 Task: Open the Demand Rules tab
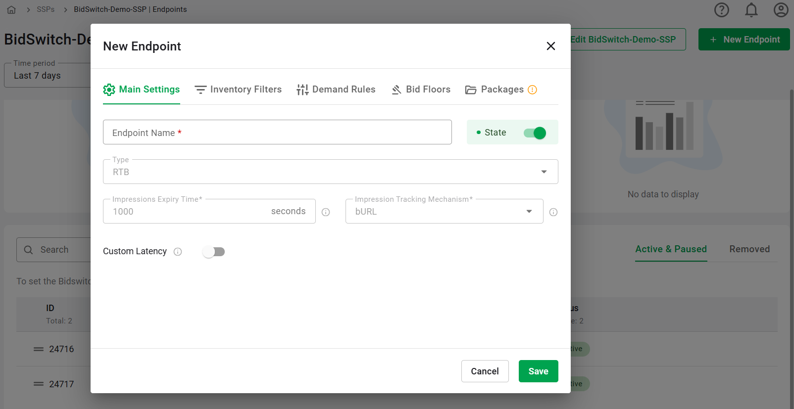pyautogui.click(x=336, y=90)
